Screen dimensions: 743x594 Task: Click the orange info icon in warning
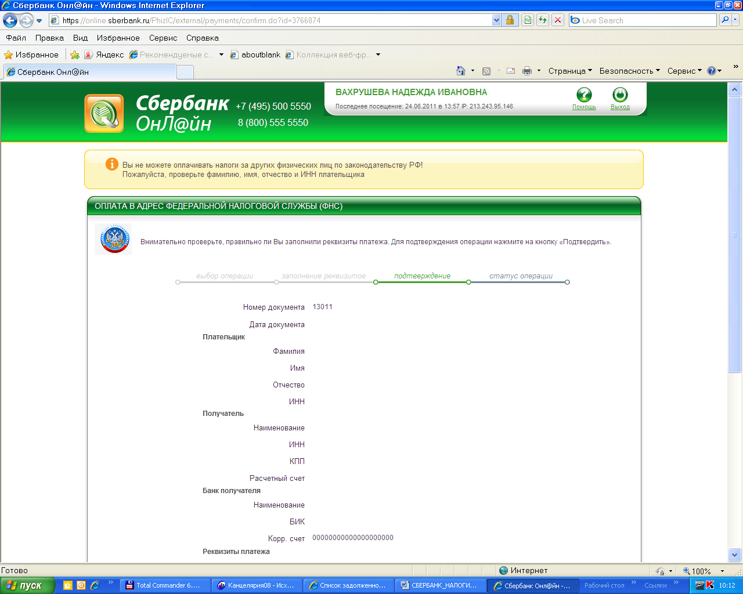tap(112, 164)
